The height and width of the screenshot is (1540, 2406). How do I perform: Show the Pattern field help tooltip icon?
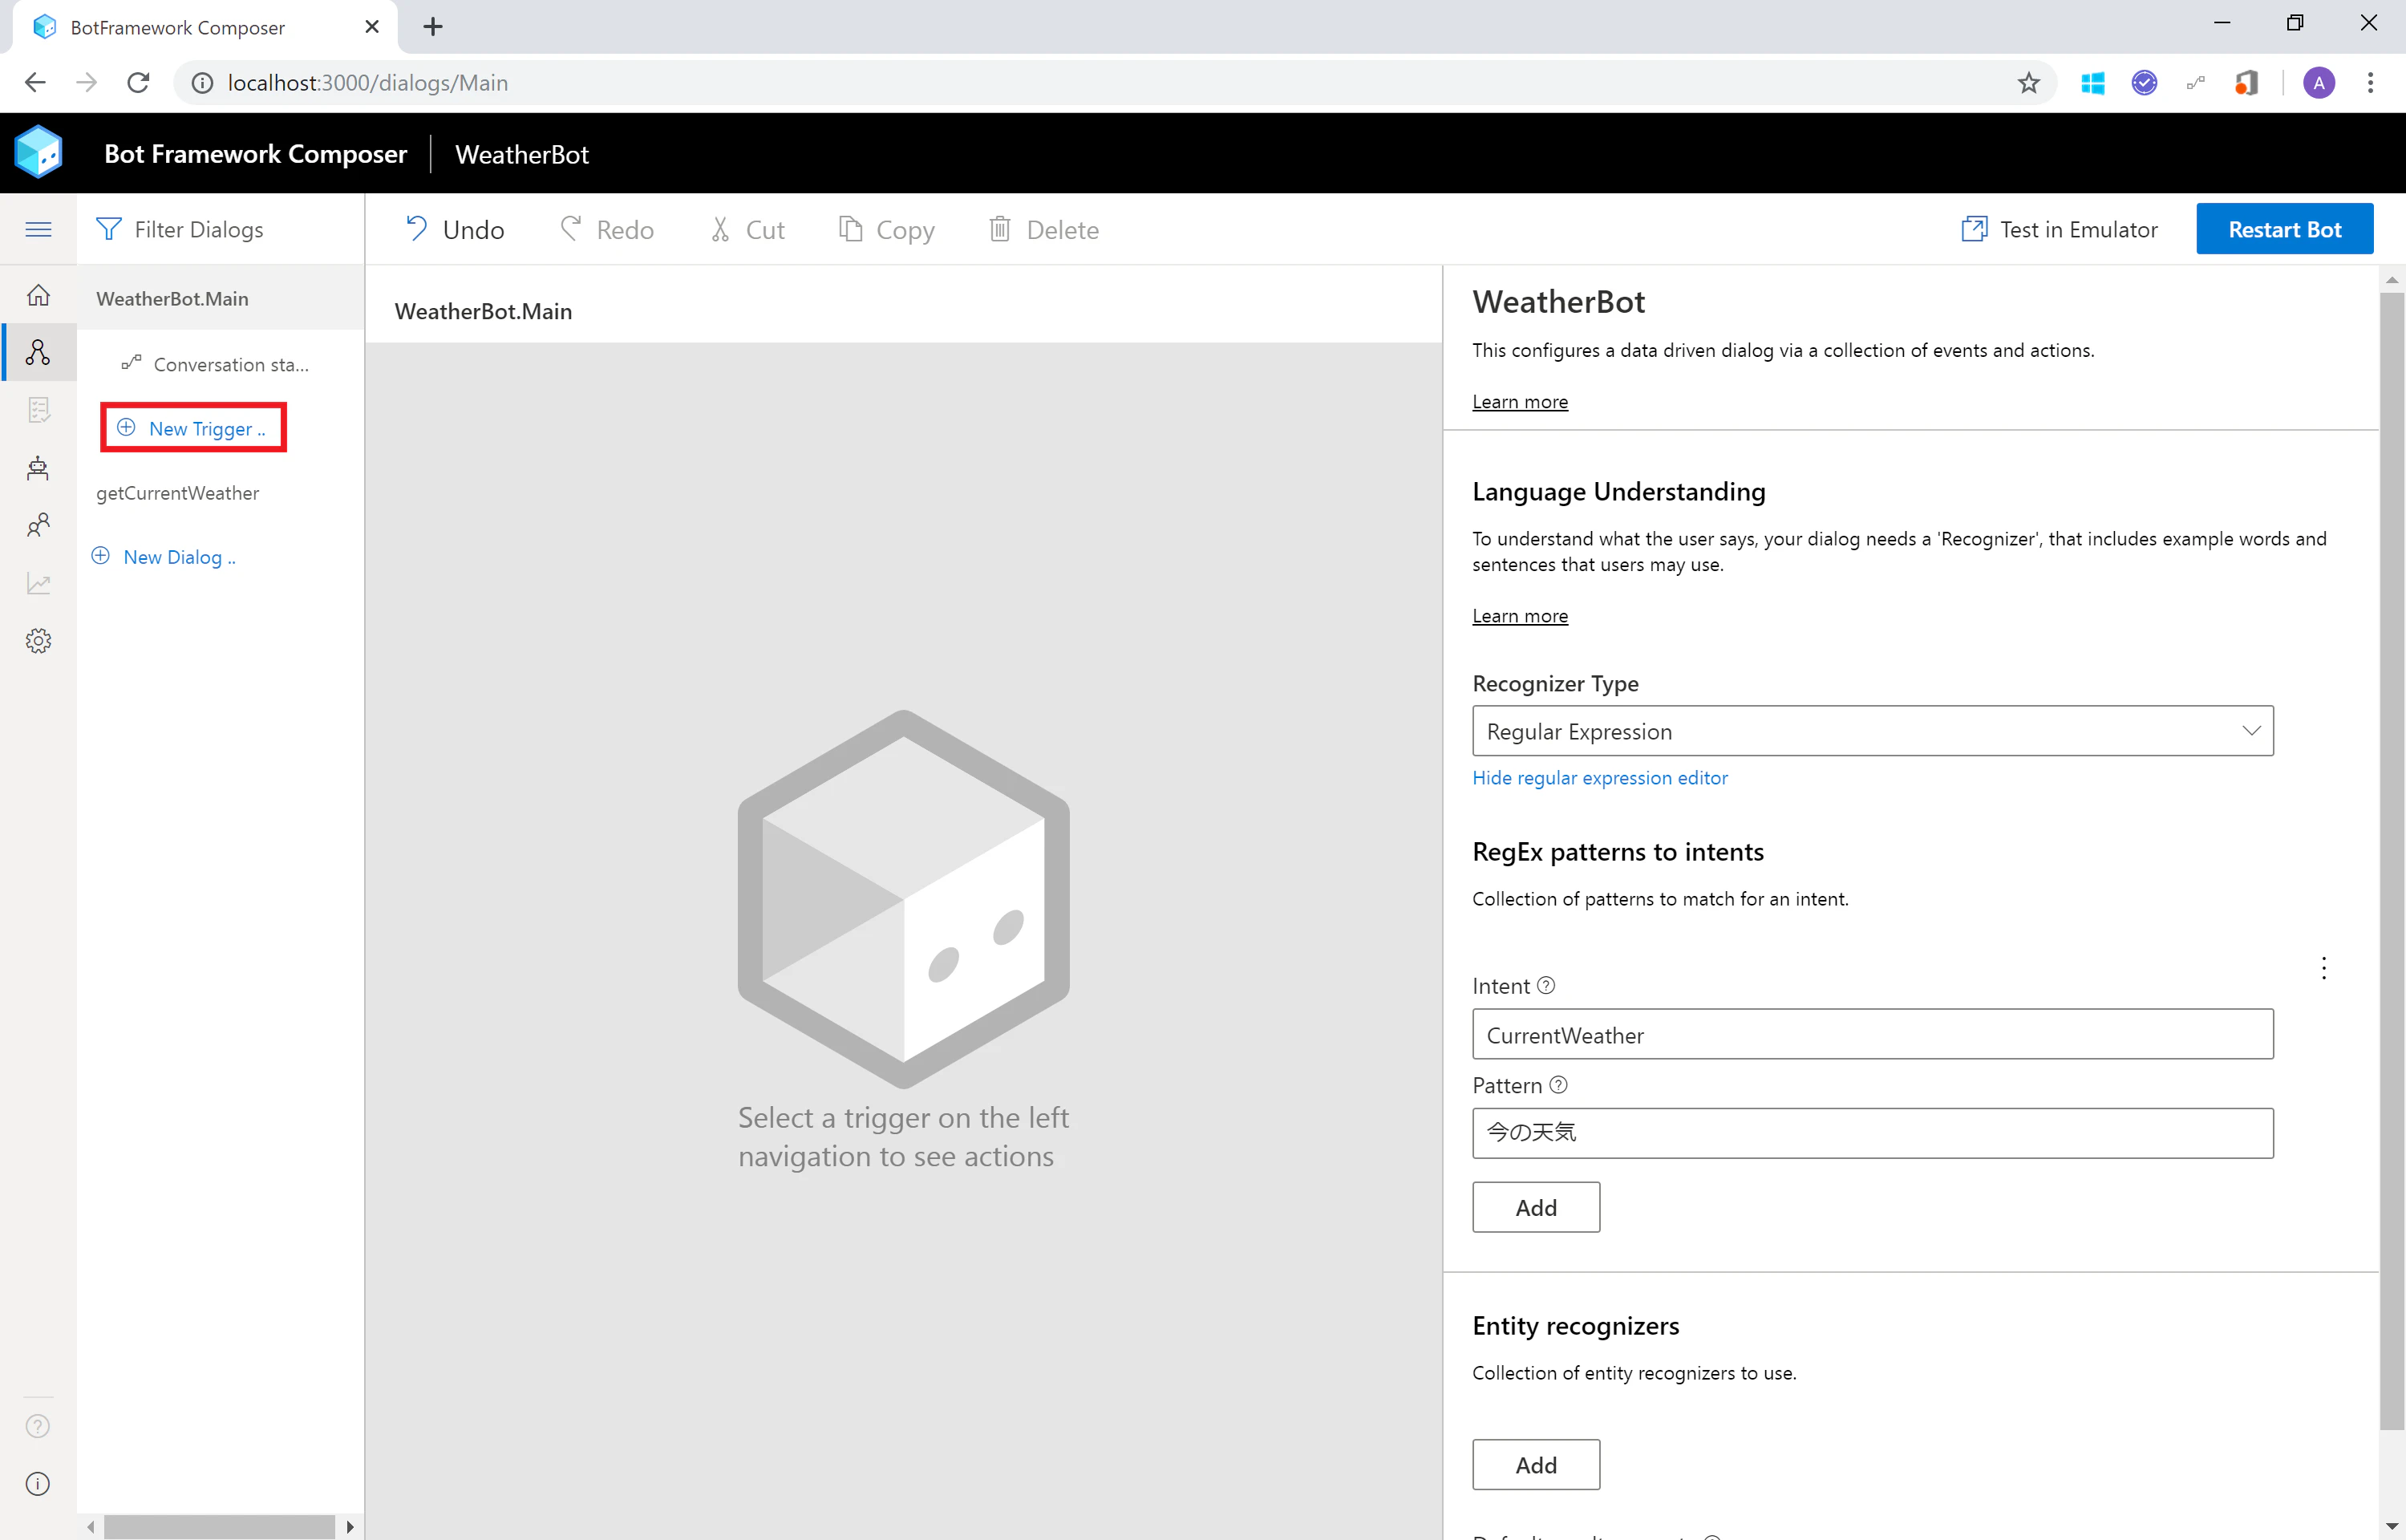[x=1558, y=1085]
